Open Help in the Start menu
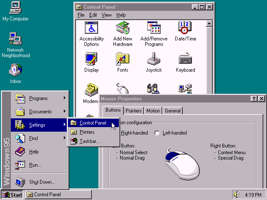 40,152
